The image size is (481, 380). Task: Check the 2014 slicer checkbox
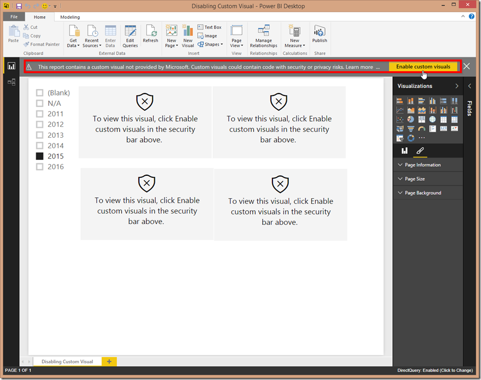(39, 146)
